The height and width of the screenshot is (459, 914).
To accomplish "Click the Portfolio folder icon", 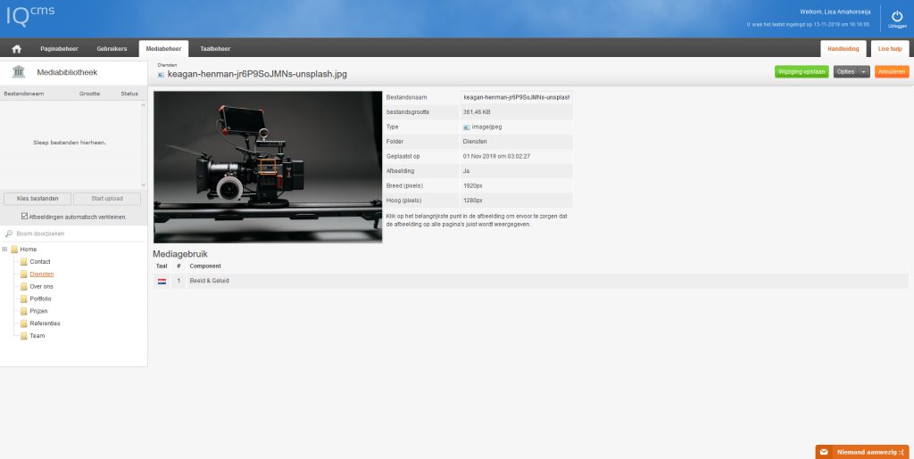I will (24, 299).
